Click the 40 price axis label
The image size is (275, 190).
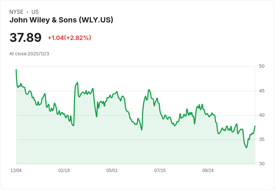tap(262, 115)
